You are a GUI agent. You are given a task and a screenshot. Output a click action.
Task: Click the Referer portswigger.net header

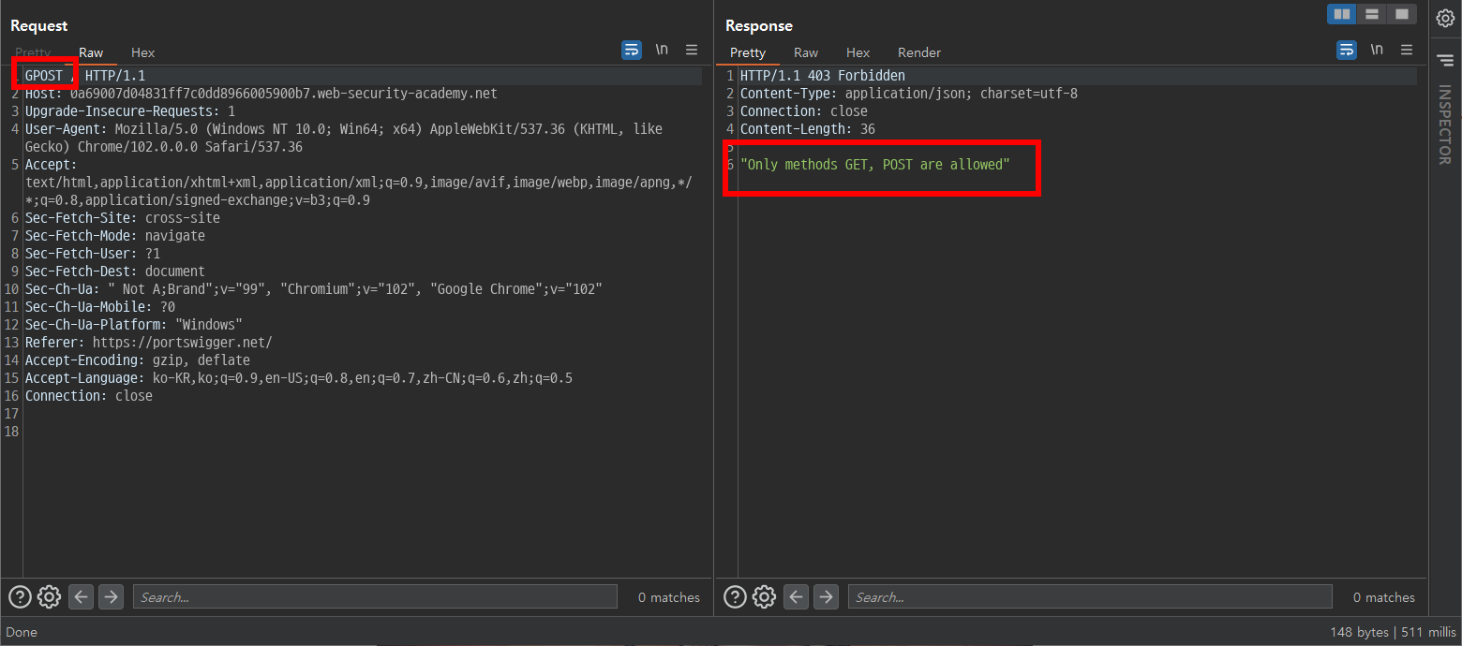[x=149, y=343]
